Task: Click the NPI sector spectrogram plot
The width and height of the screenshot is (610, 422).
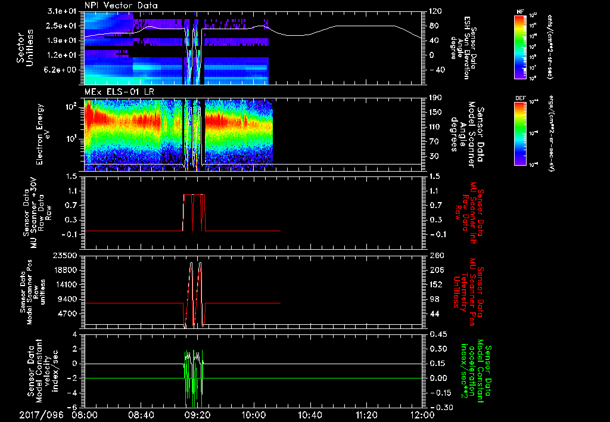Action: (x=253, y=48)
